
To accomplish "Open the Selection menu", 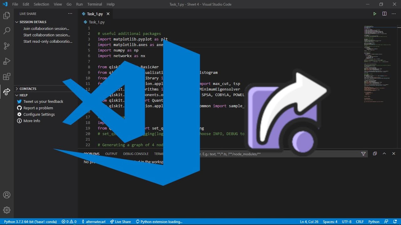I will coord(41,4).
